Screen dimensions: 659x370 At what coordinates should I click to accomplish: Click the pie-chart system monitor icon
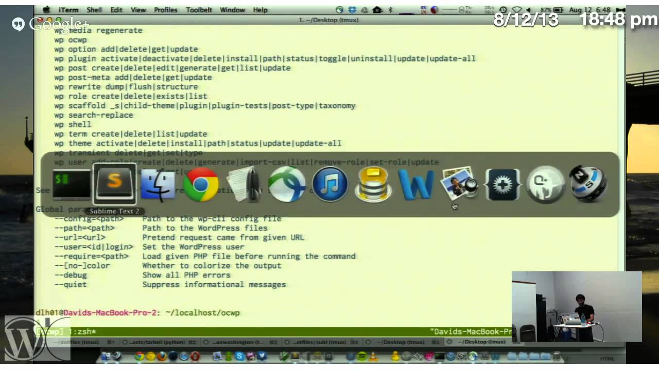434,10
